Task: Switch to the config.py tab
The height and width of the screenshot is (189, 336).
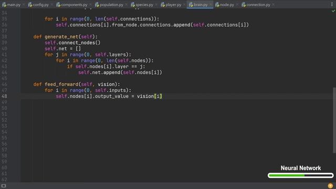Action: coord(41,5)
